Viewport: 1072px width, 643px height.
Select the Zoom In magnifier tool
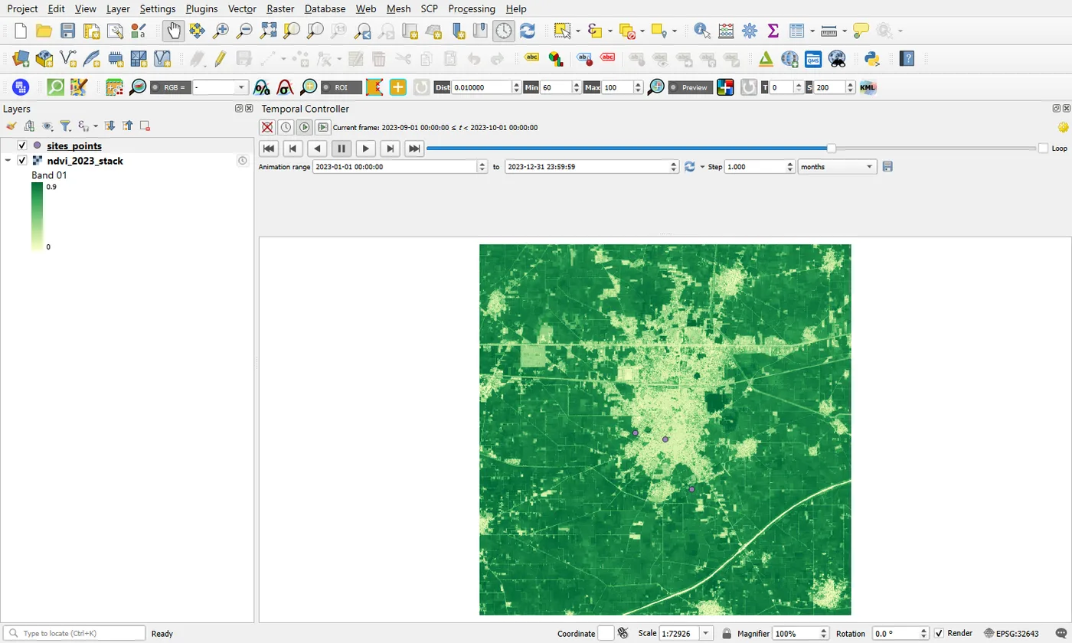[221, 31]
